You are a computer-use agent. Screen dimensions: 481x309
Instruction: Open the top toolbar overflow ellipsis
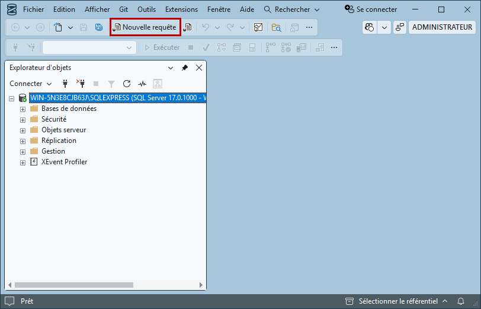(x=309, y=27)
